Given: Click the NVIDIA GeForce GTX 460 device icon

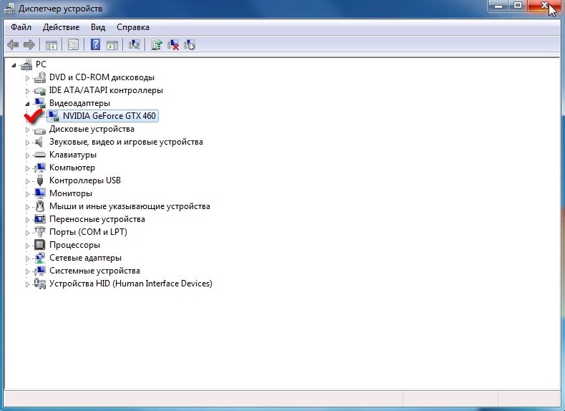Looking at the screenshot, I should [x=54, y=116].
